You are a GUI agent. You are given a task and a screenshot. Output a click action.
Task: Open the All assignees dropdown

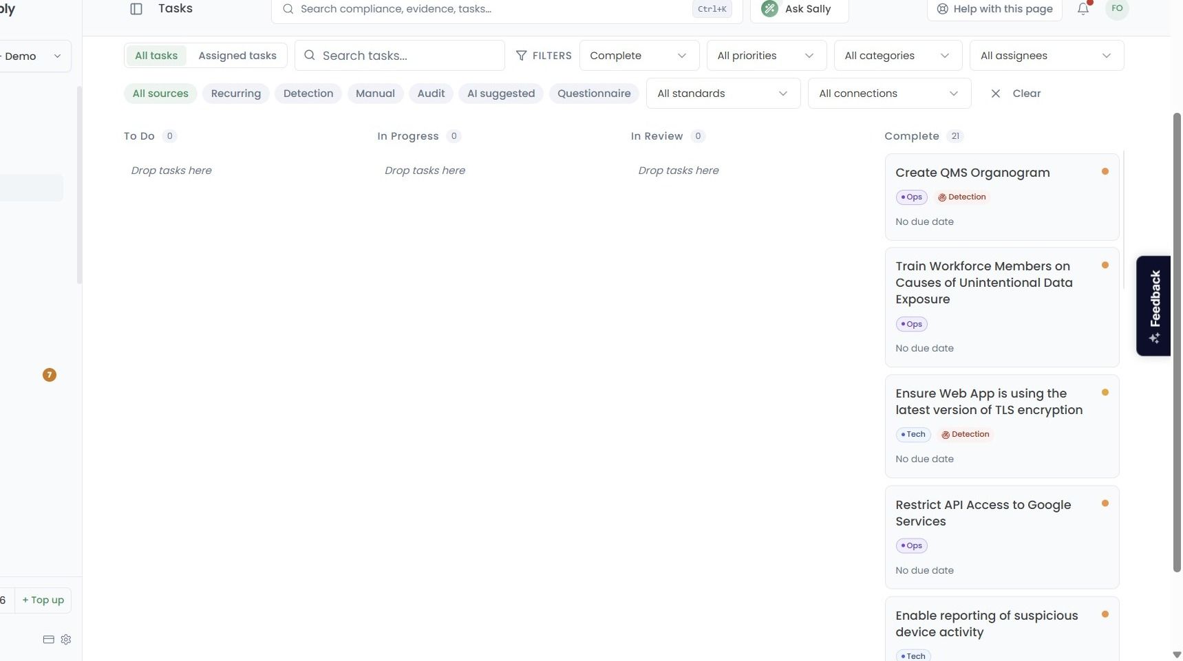(1047, 56)
